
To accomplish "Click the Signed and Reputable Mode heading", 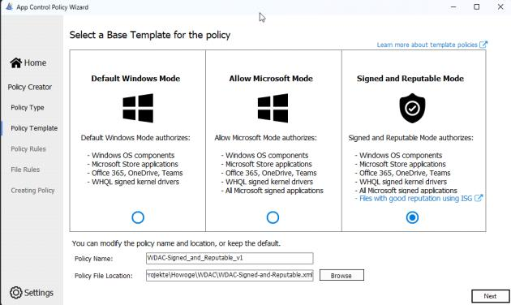I will pos(410,79).
